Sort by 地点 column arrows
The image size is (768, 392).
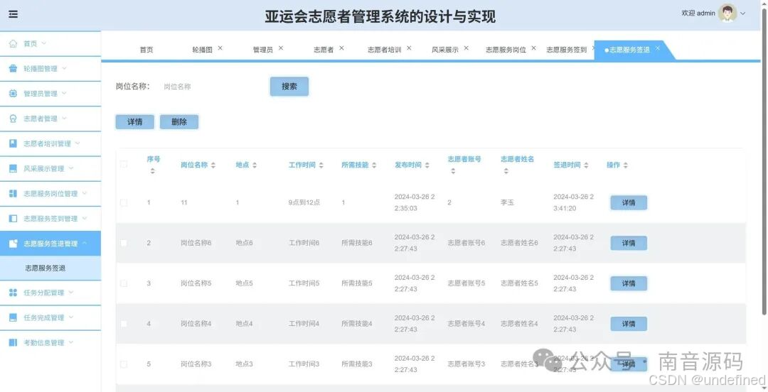pos(254,165)
